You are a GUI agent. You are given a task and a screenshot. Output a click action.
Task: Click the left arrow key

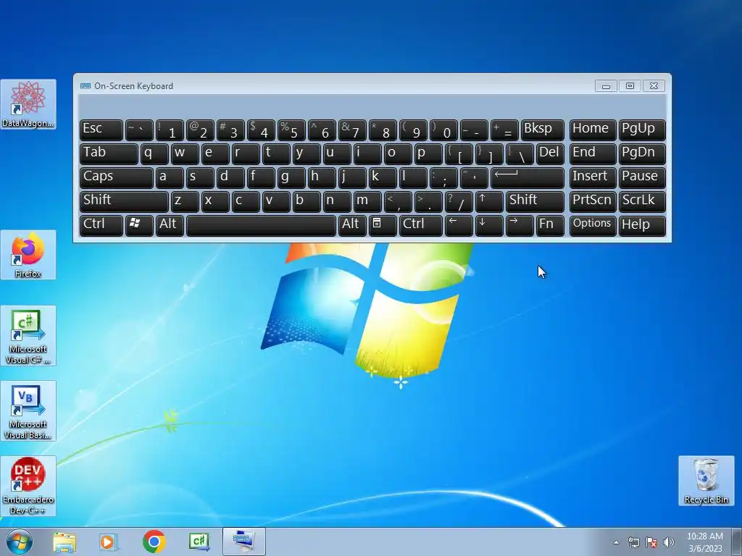(x=459, y=225)
